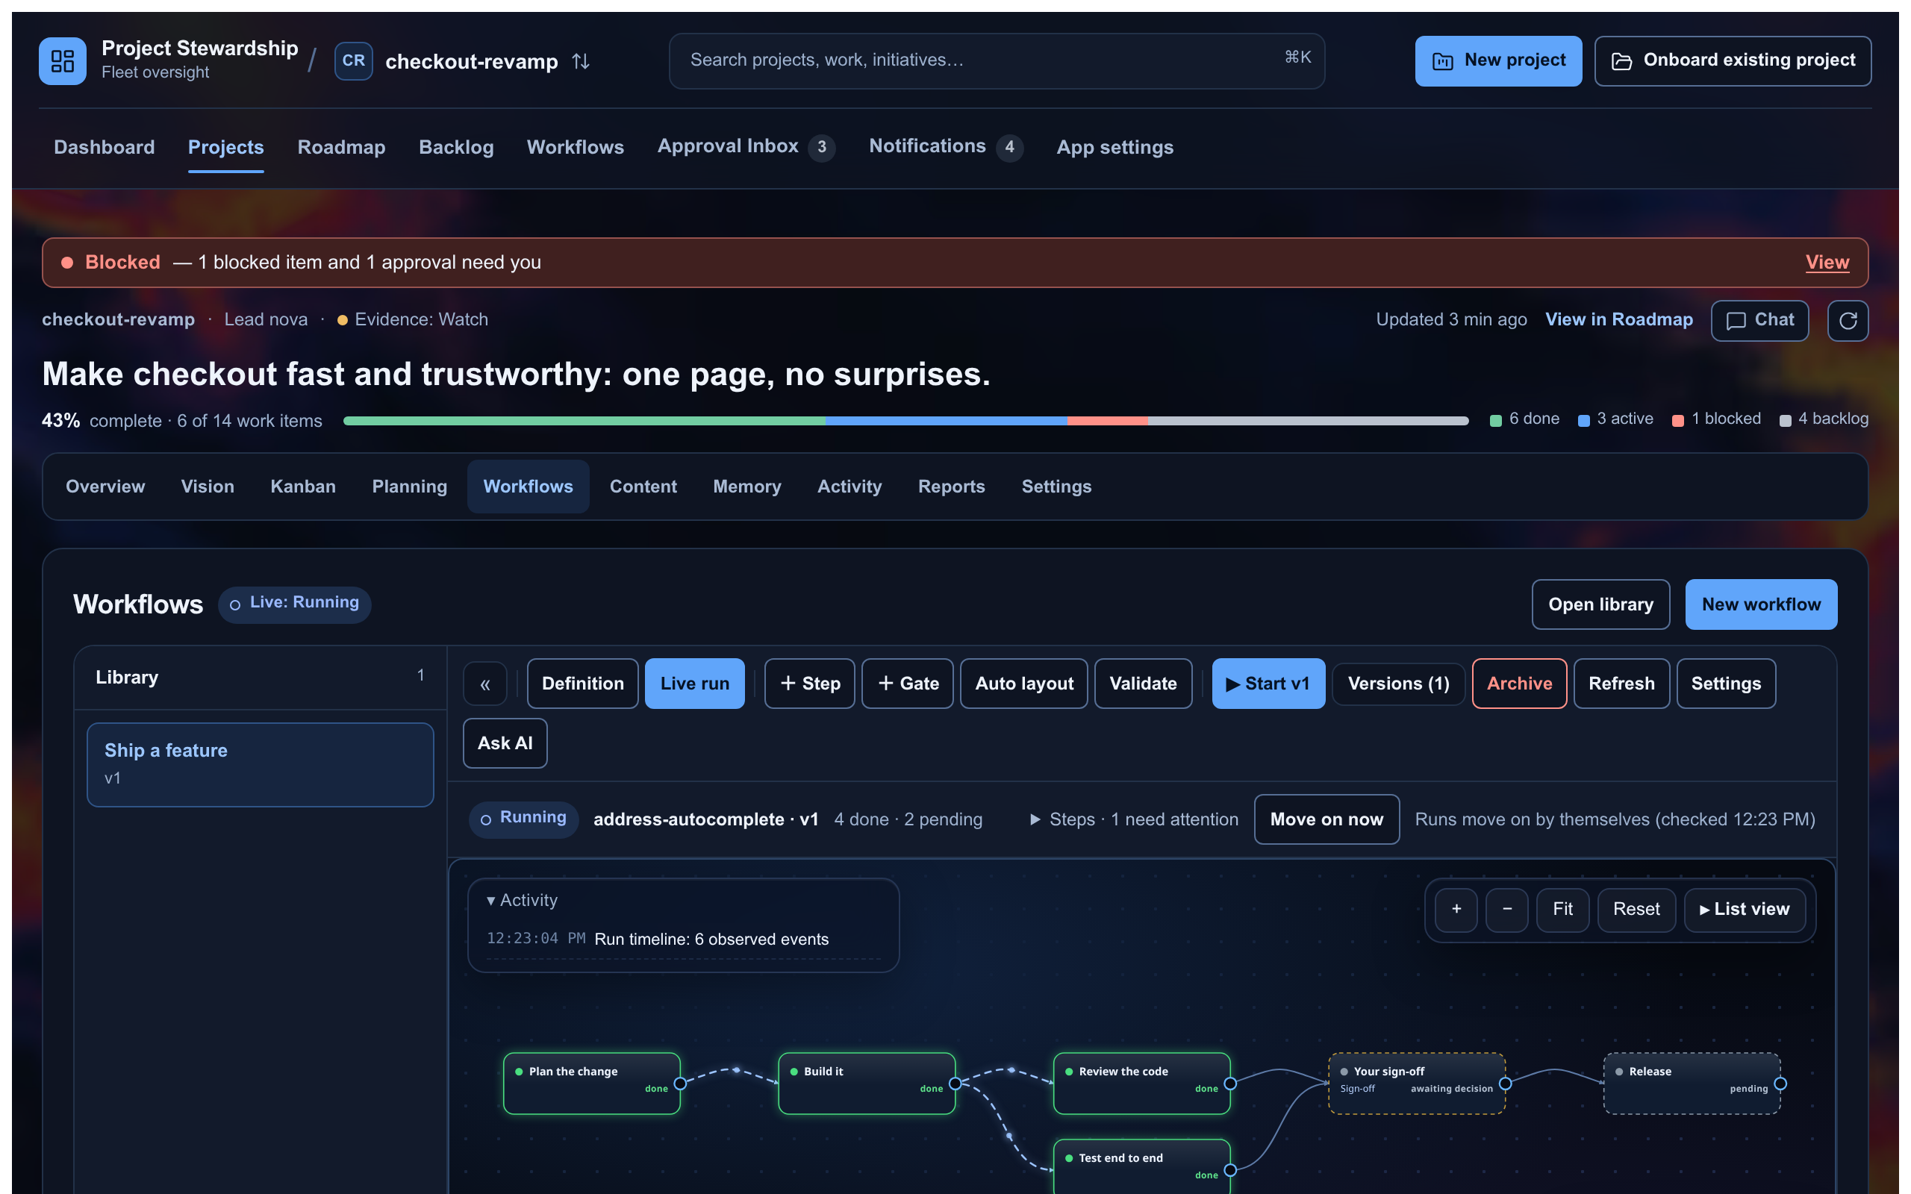The height and width of the screenshot is (1194, 1911).
Task: Open the Reports project tab
Action: 951,487
